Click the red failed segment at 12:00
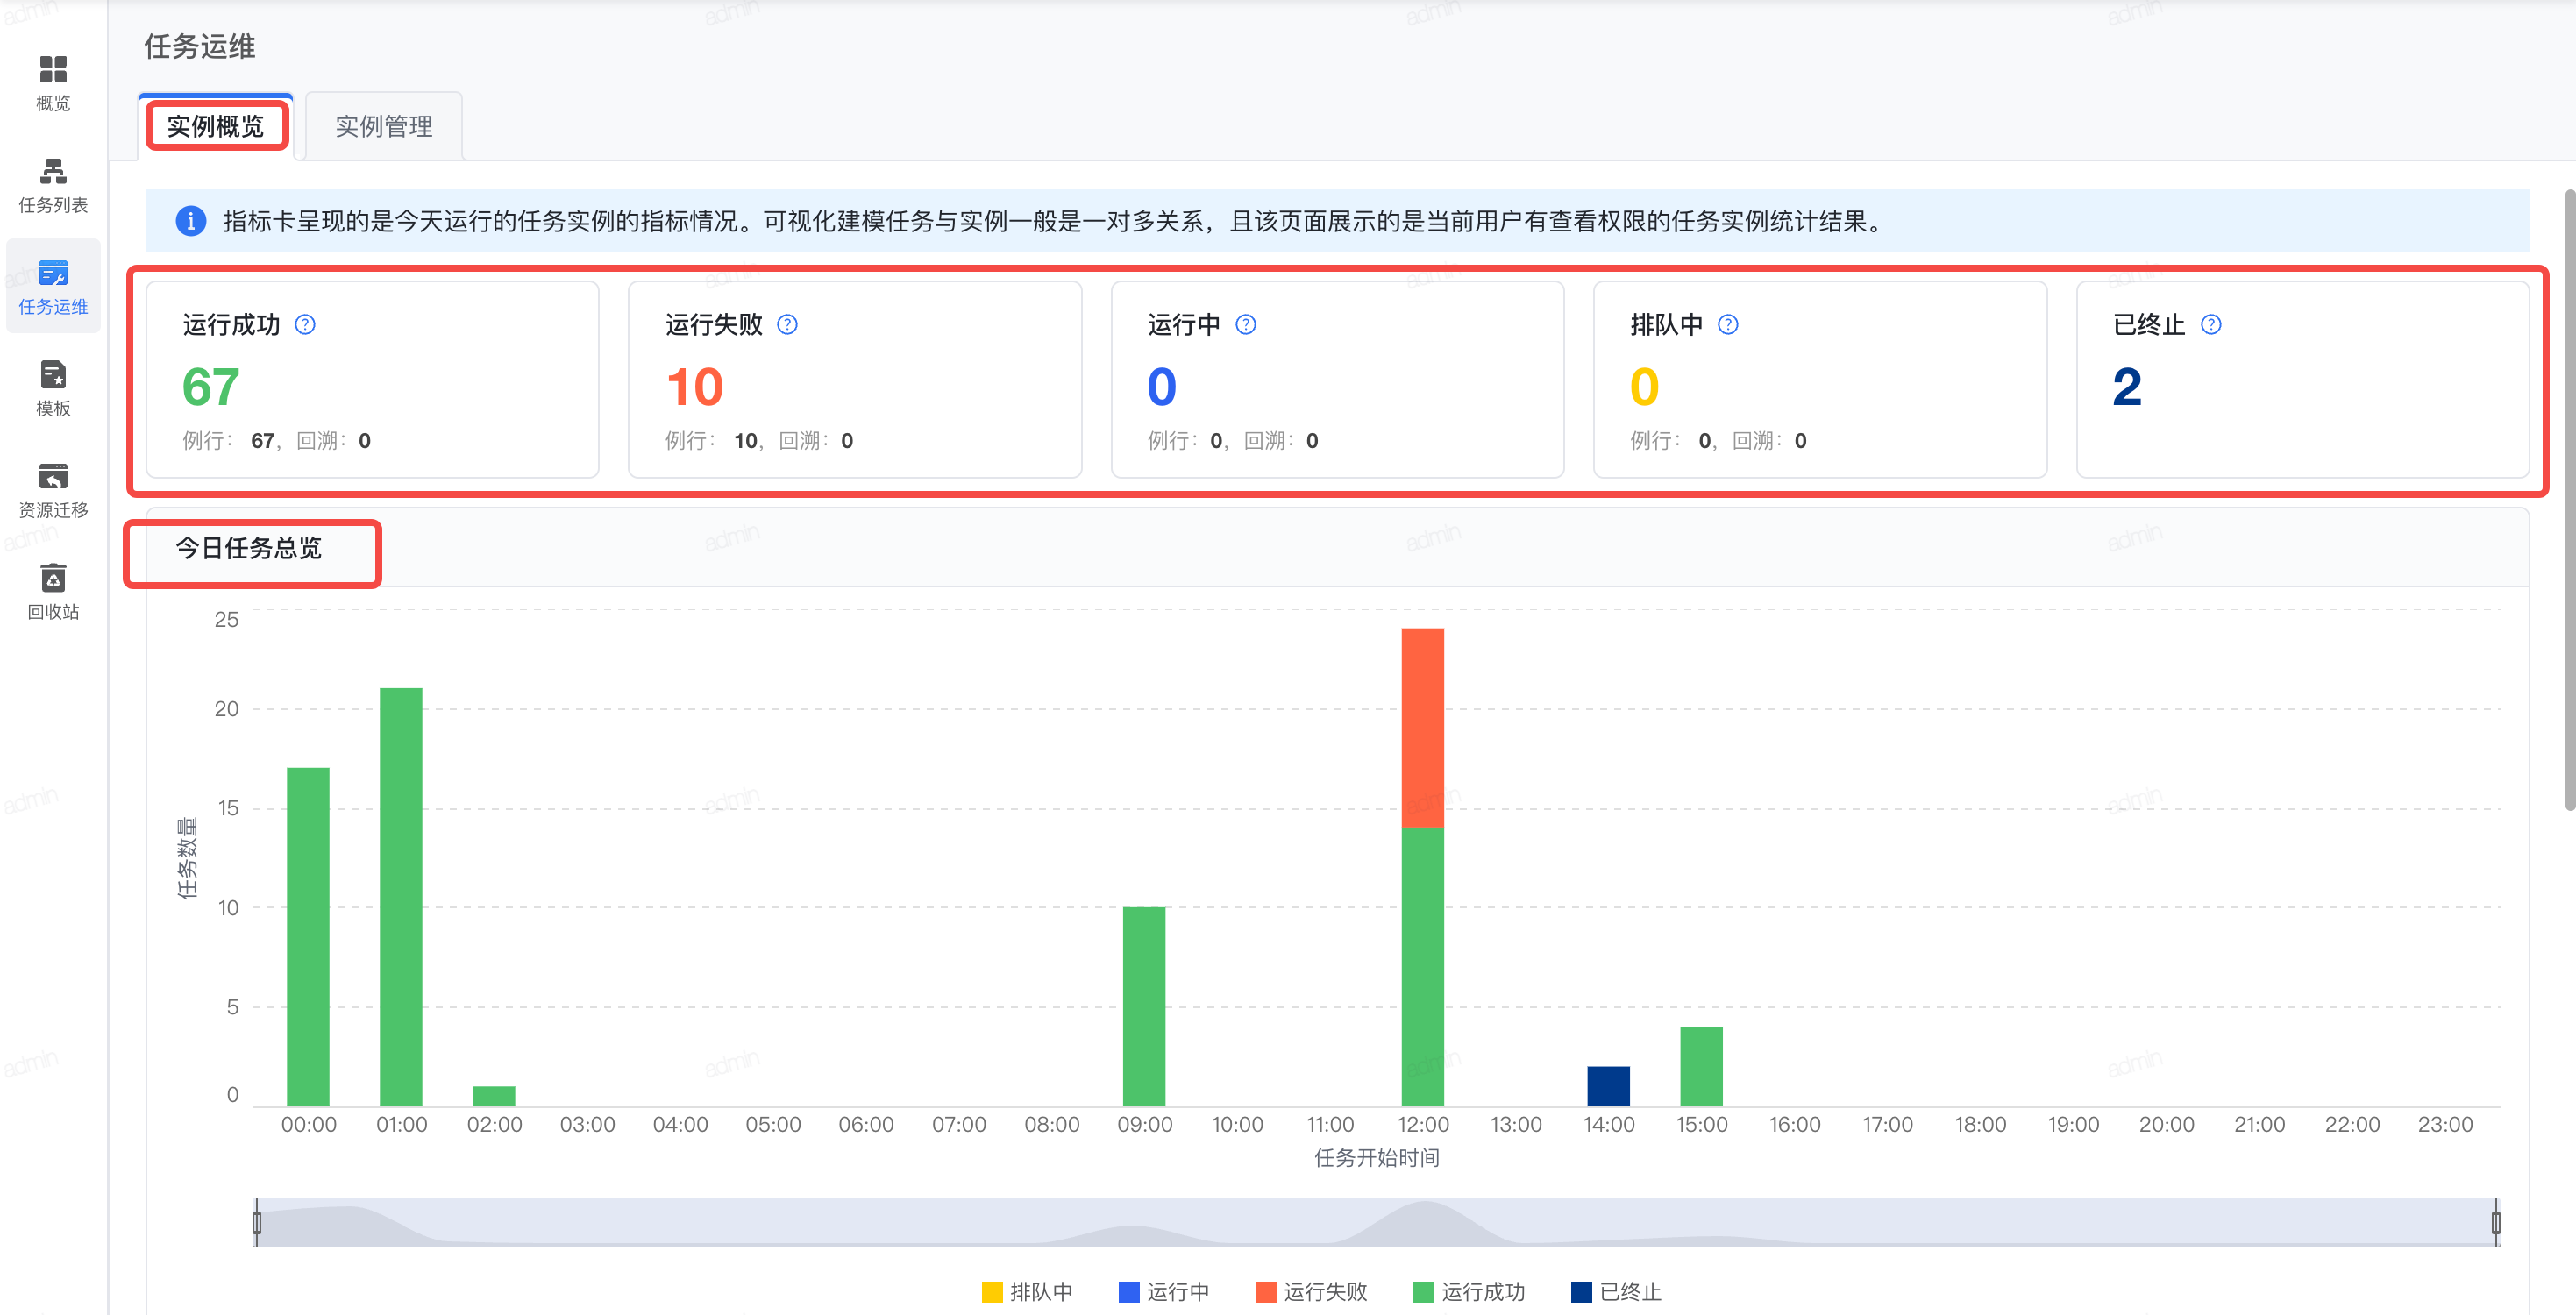 1423,728
